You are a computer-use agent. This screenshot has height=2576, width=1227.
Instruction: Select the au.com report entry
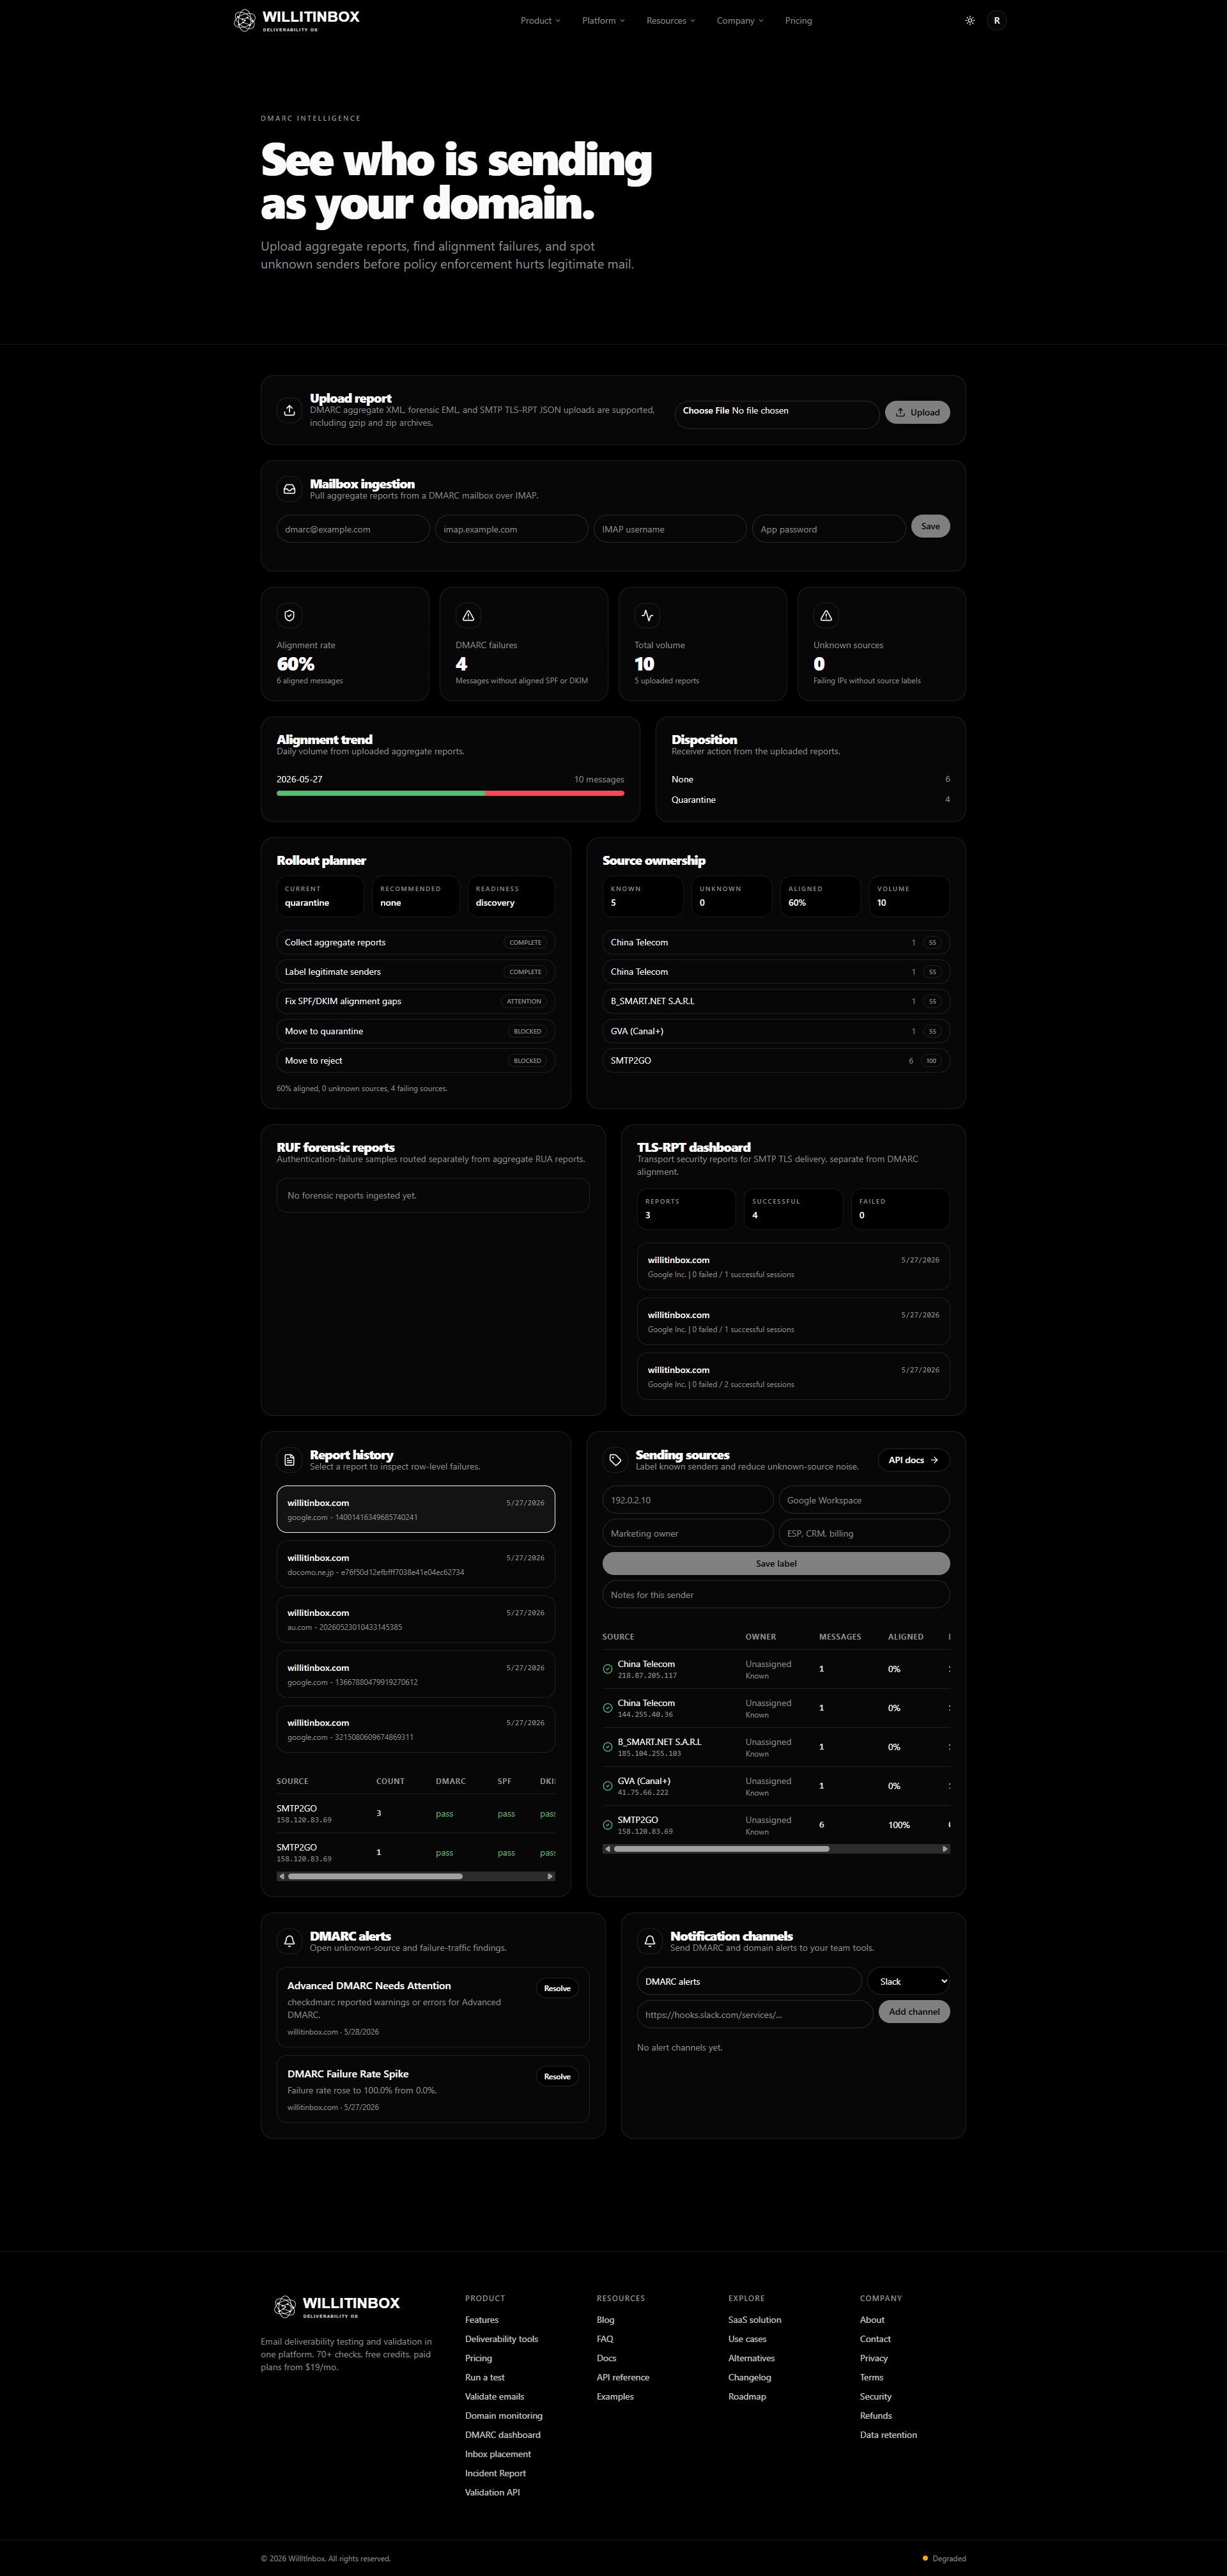[415, 1619]
